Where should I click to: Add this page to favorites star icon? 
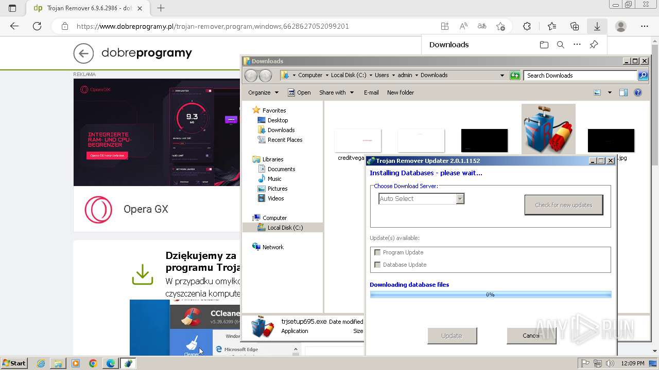(x=500, y=26)
